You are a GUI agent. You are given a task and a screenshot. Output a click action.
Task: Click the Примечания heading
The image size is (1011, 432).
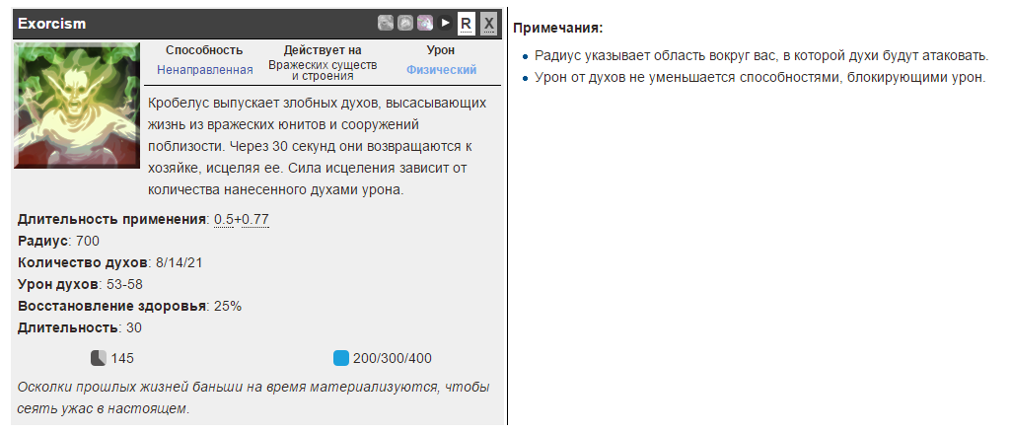tap(558, 29)
